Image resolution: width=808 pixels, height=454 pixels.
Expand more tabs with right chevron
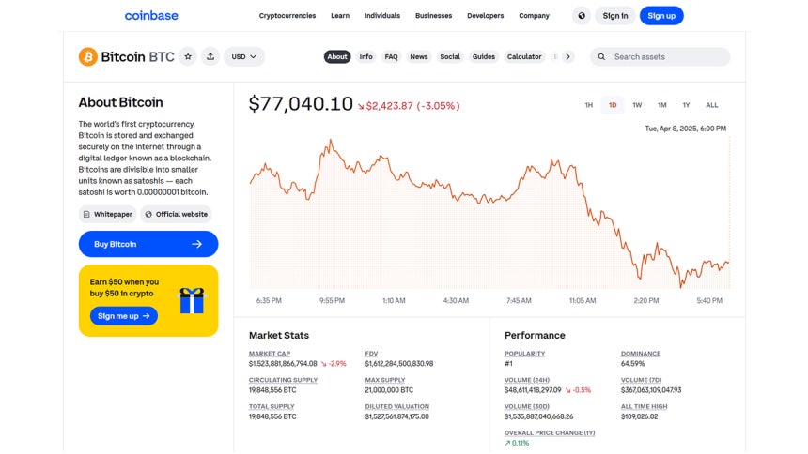point(567,56)
